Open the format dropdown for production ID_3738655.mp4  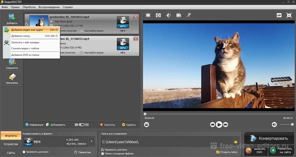[x=123, y=44]
